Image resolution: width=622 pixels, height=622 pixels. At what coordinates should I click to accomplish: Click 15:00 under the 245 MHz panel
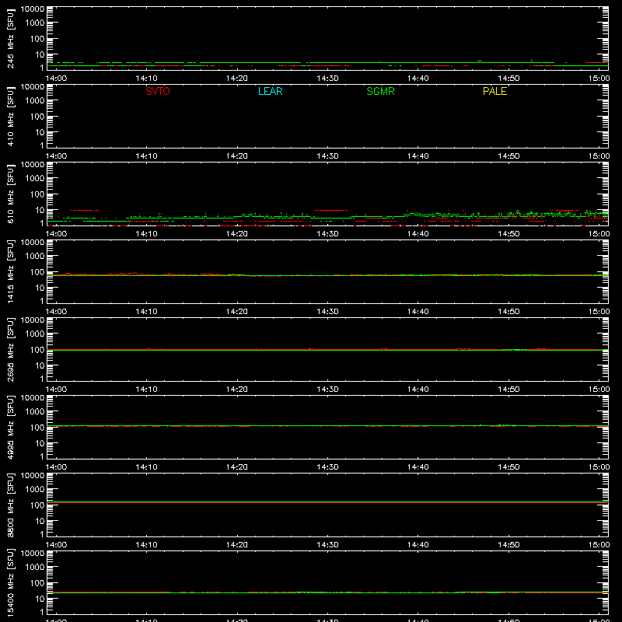click(599, 79)
